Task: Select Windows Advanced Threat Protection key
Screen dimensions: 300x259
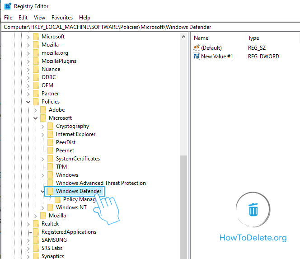Action: 101,183
